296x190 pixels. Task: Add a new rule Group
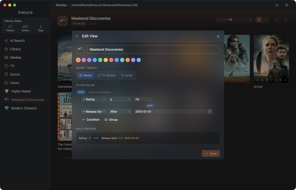click(111, 120)
